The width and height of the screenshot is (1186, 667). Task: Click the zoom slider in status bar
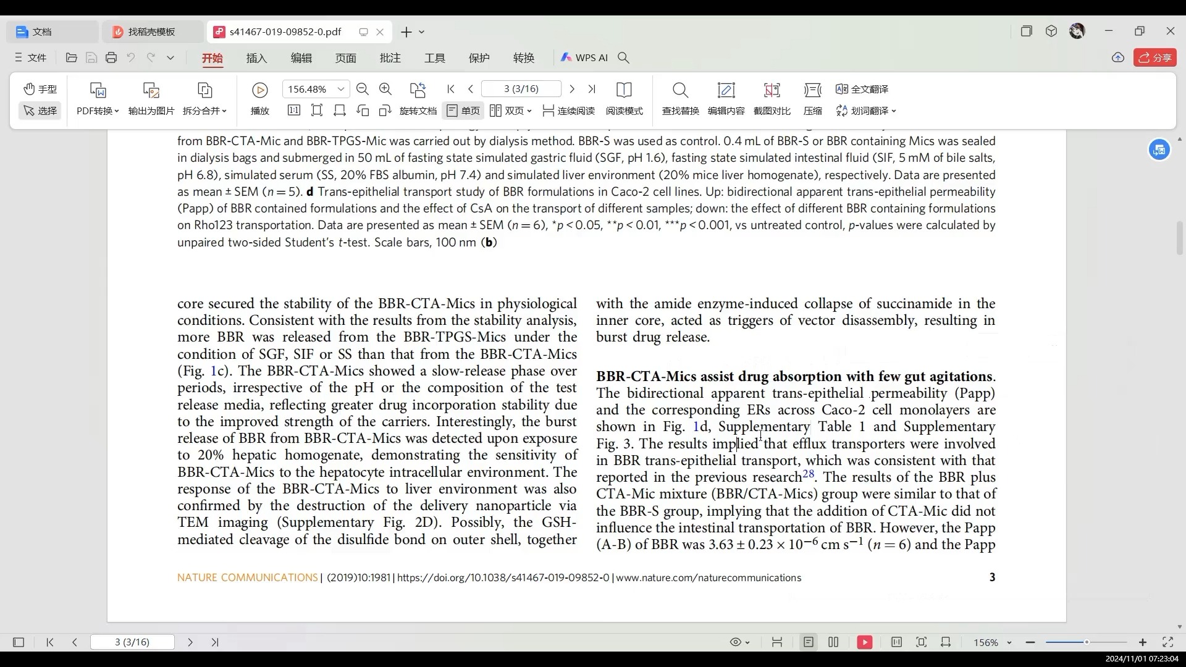[x=1086, y=642]
